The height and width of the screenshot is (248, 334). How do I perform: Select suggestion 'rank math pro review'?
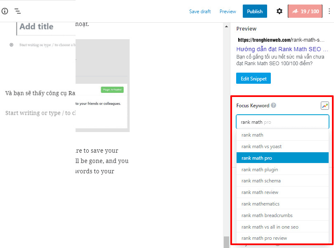(282, 238)
